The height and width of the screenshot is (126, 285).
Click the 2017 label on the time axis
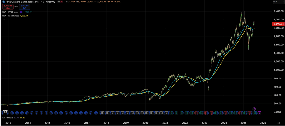(x=87, y=123)
